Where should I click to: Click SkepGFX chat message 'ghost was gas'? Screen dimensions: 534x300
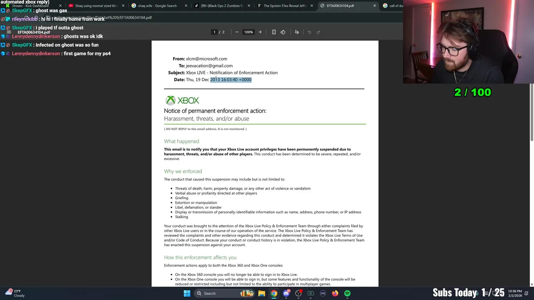39,10
